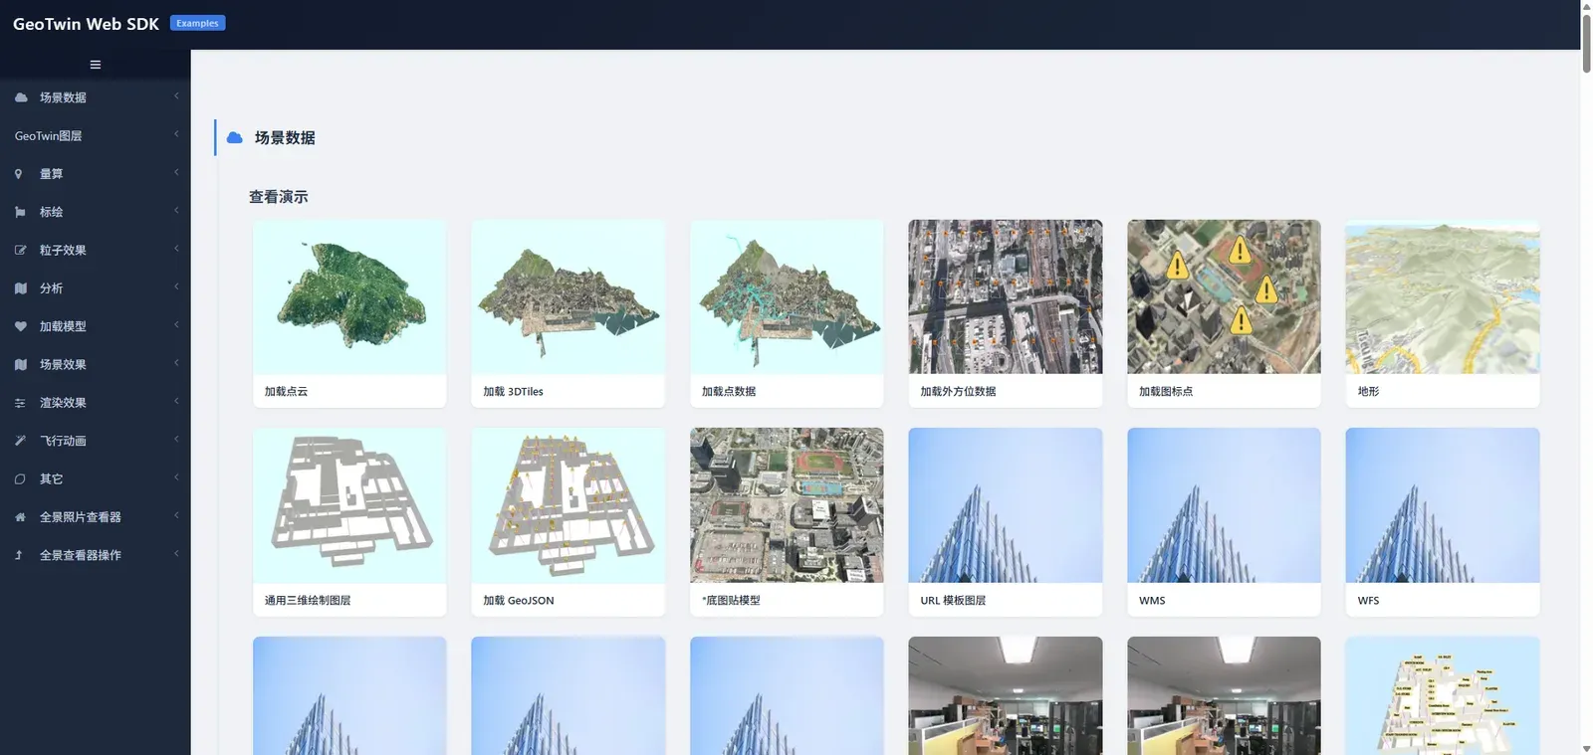Click sliders icon beside 渲染效果
Viewport: 1593px width, 755px height.
point(20,403)
